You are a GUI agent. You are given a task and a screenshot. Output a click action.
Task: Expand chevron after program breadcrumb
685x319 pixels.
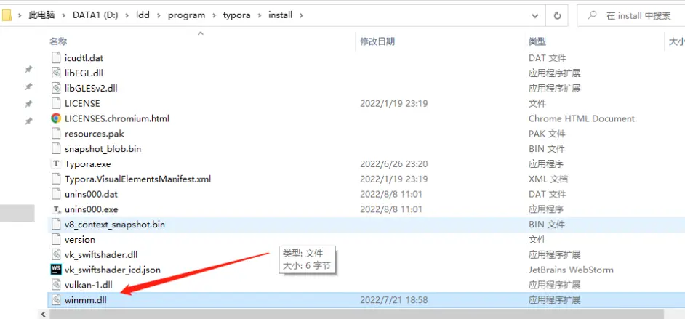[x=214, y=15]
